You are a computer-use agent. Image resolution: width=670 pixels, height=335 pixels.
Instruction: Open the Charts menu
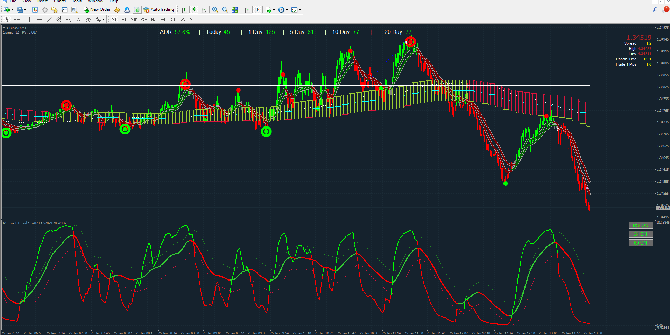pos(59,1)
